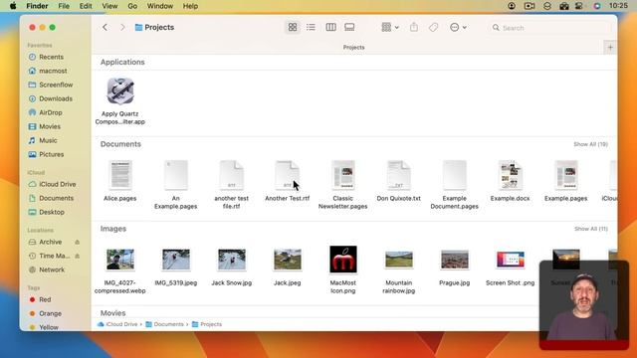This screenshot has height=358, width=637.
Task: Open the File menu
Action: pyautogui.click(x=64, y=6)
